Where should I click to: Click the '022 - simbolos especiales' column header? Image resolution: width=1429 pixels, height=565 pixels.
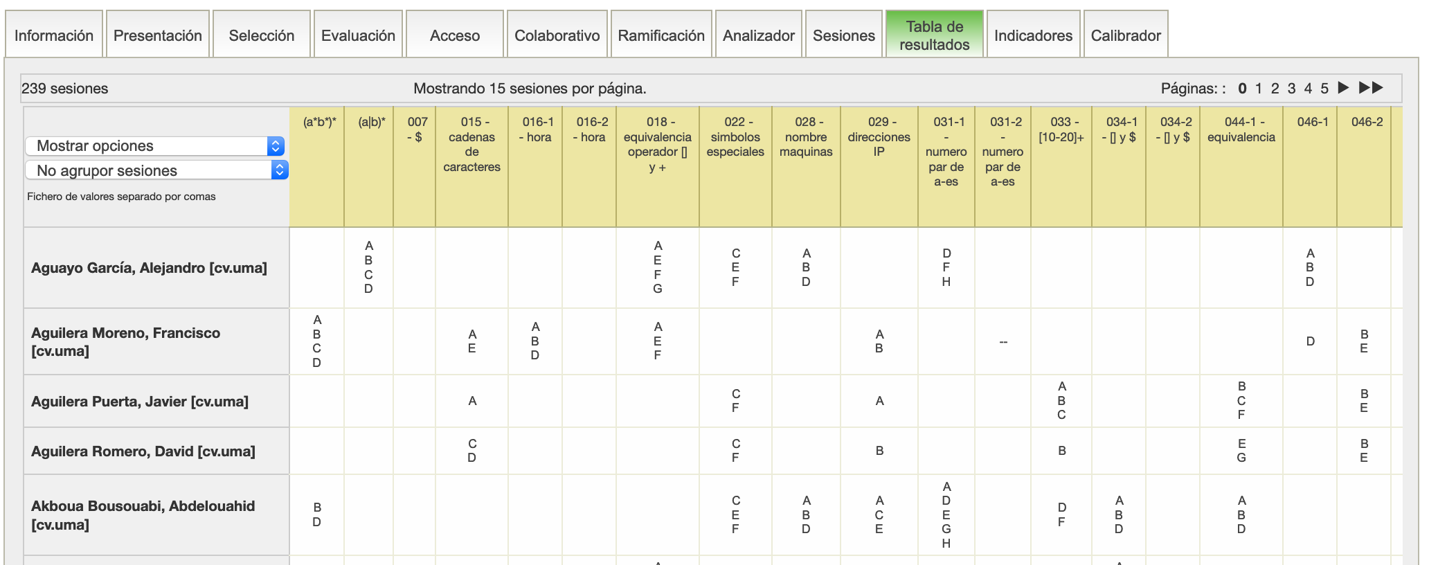(735, 136)
